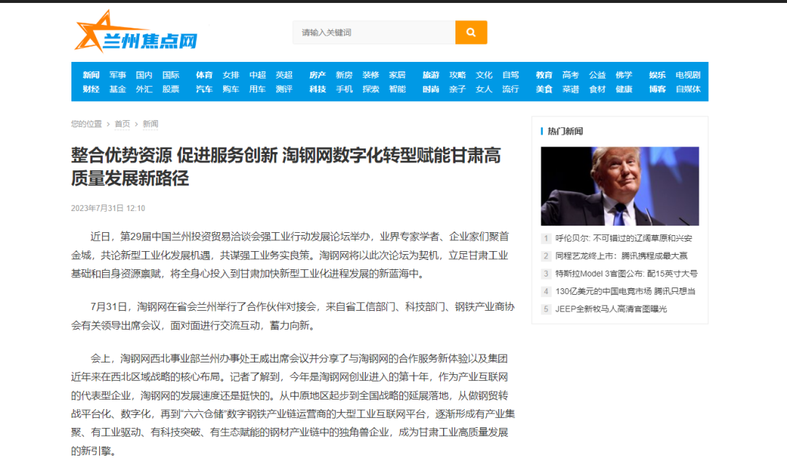787x468 pixels.
Task: Open the 佛学 nav link
Action: click(624, 75)
